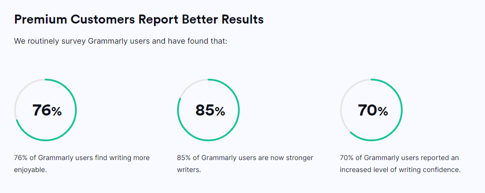Click the bold 85% number in the middle circle
The height and width of the screenshot is (193, 485).
pos(210,110)
